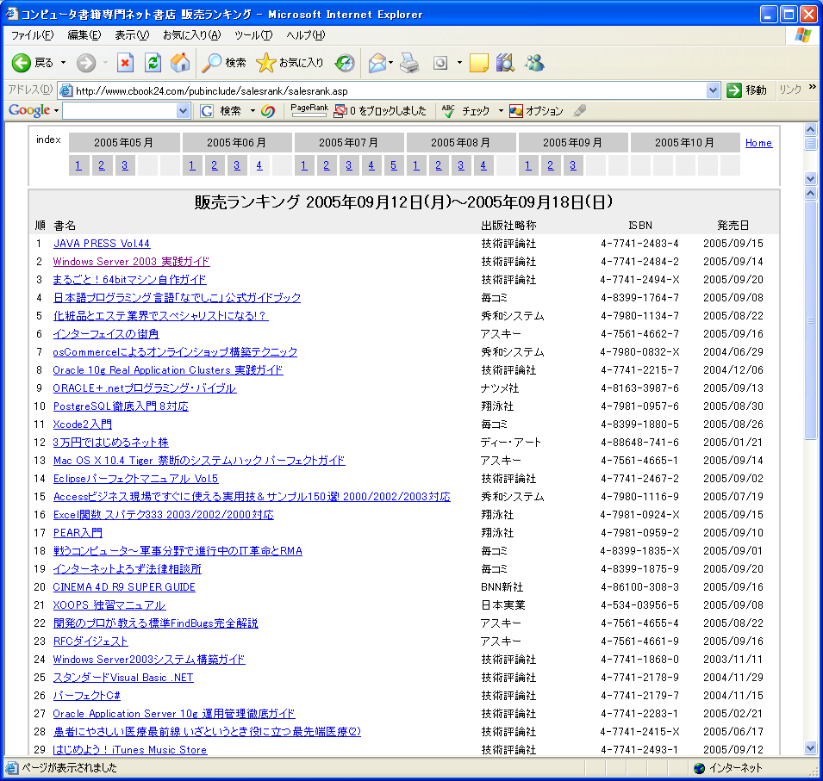The image size is (823, 781).
Task: Open the PEAR入門 book link
Action: [x=78, y=533]
